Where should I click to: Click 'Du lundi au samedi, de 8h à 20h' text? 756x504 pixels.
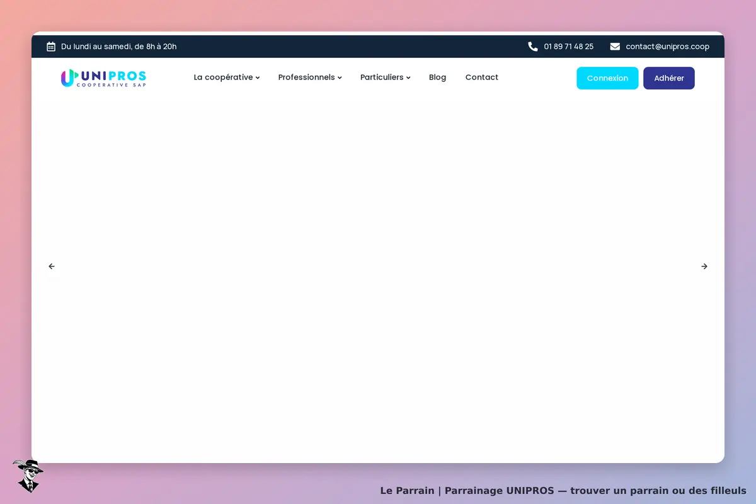point(119,47)
